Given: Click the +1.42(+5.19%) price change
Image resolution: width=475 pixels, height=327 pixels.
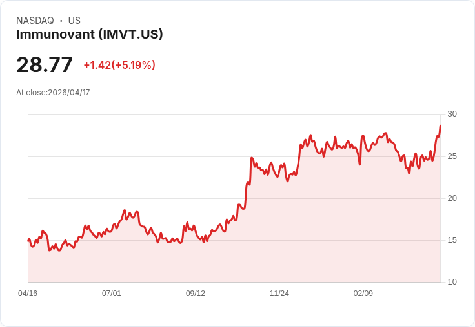Looking at the screenshot, I should pyautogui.click(x=119, y=65).
